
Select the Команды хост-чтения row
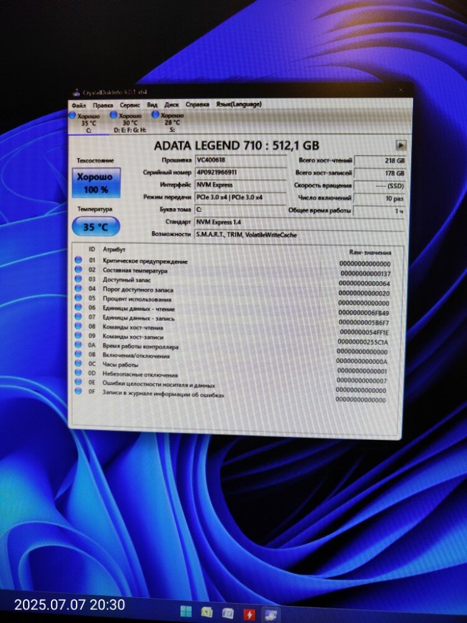238,329
